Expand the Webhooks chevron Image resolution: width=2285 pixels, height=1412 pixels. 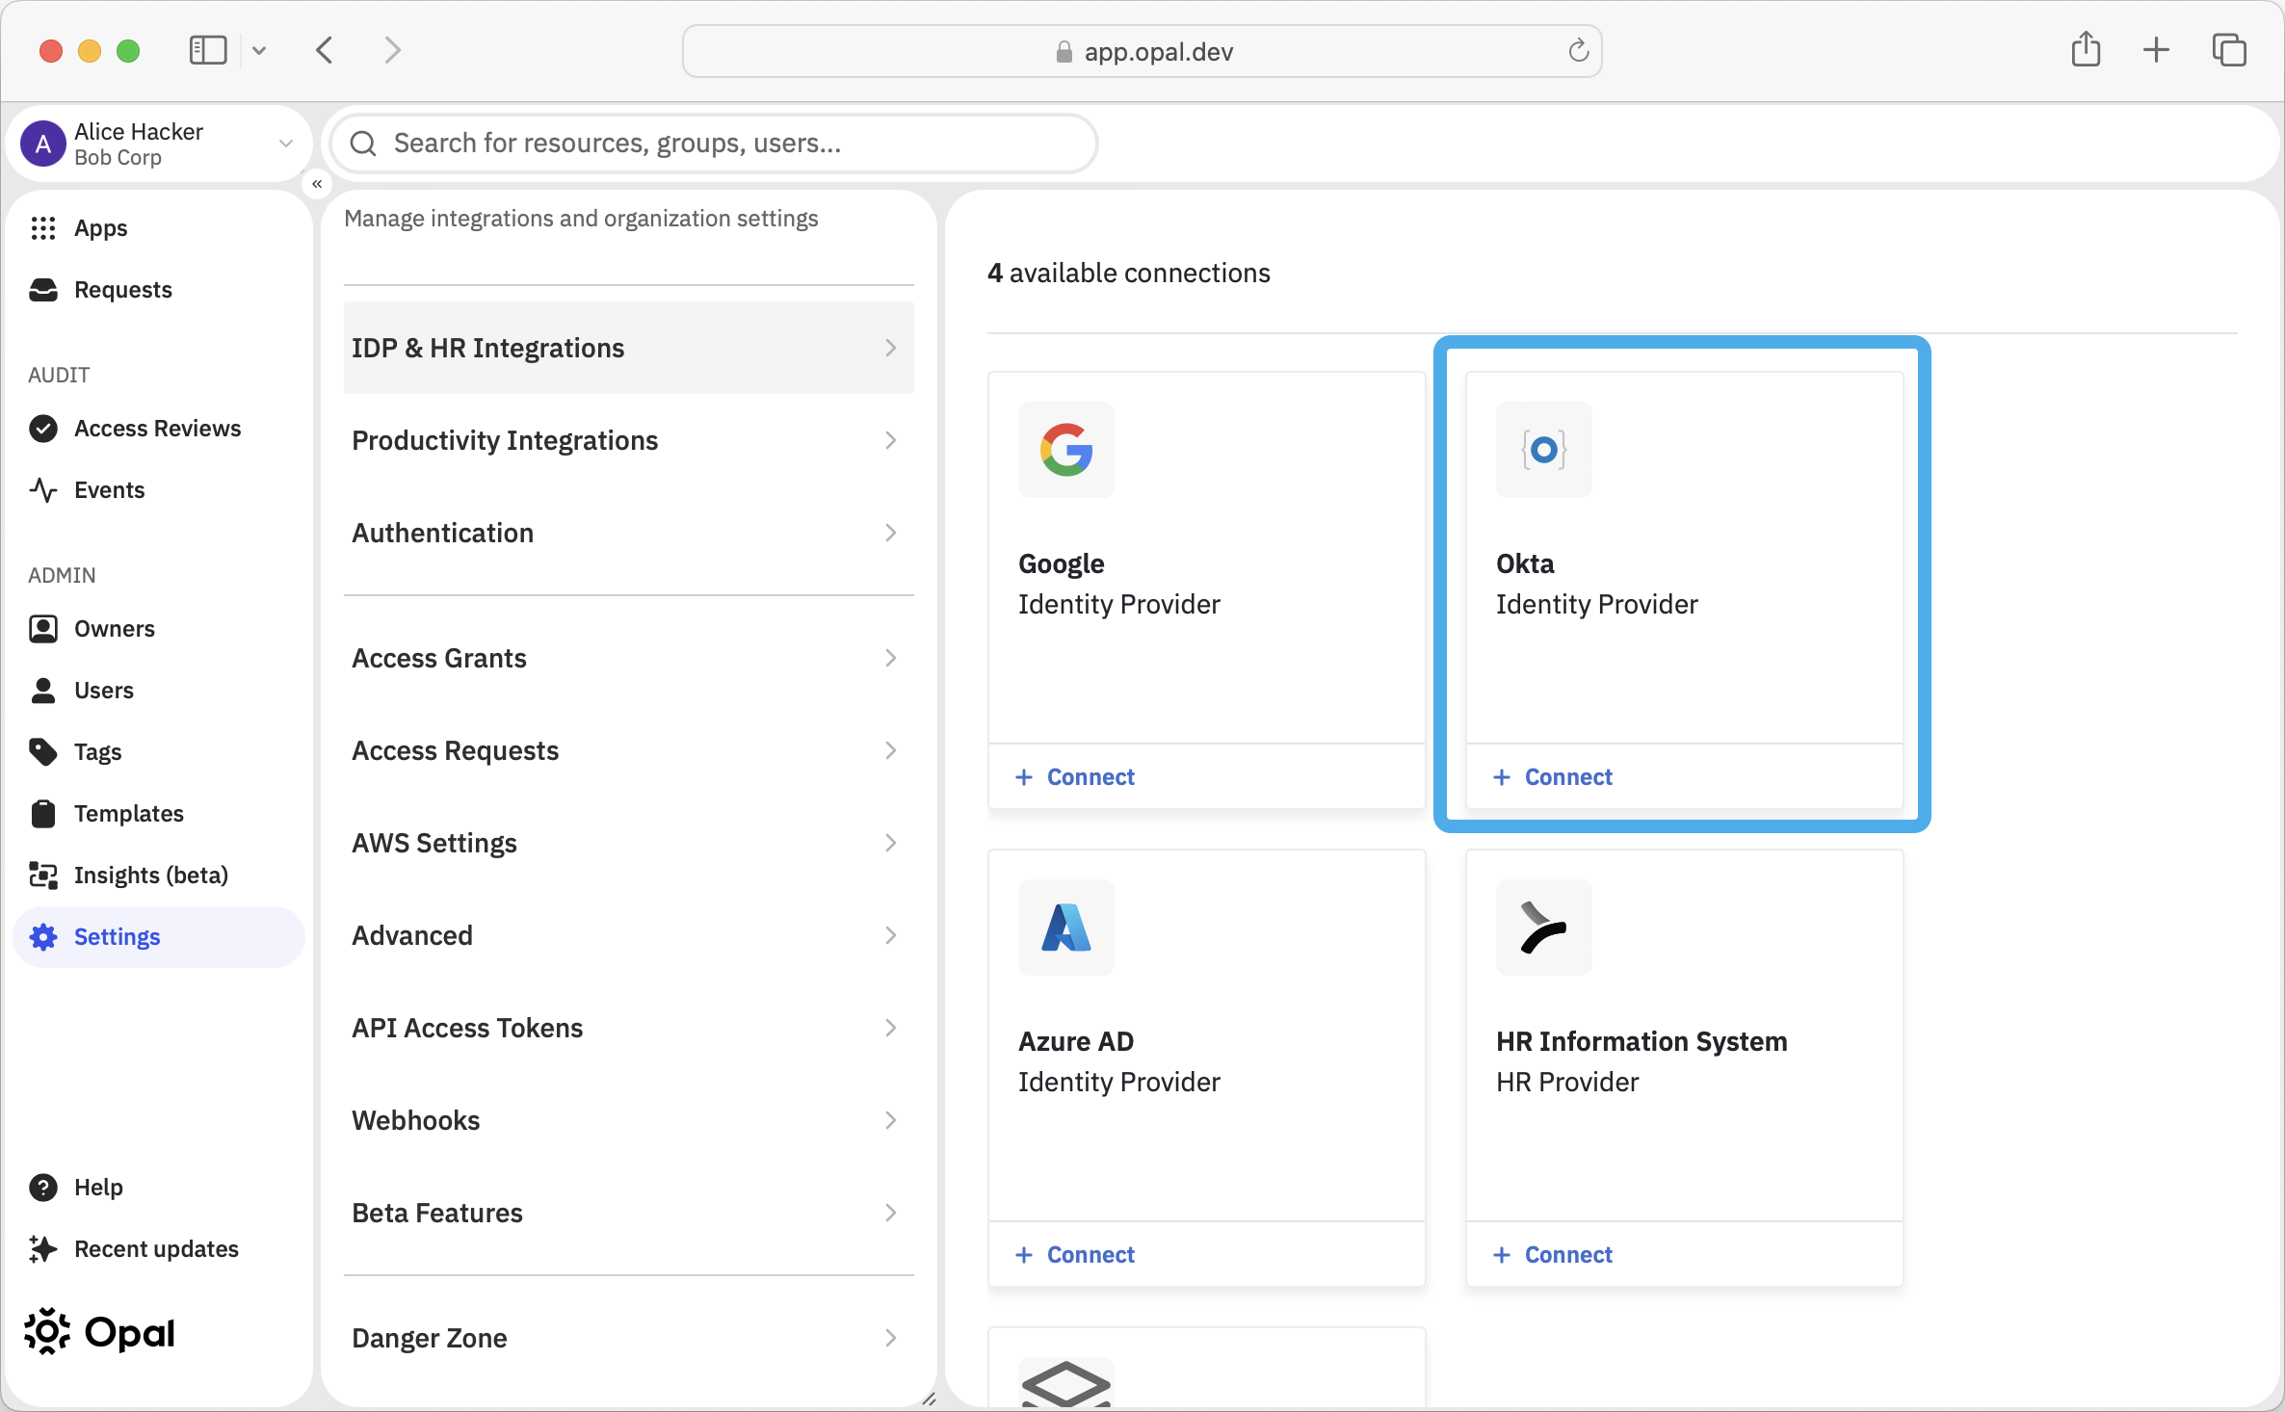(891, 1120)
